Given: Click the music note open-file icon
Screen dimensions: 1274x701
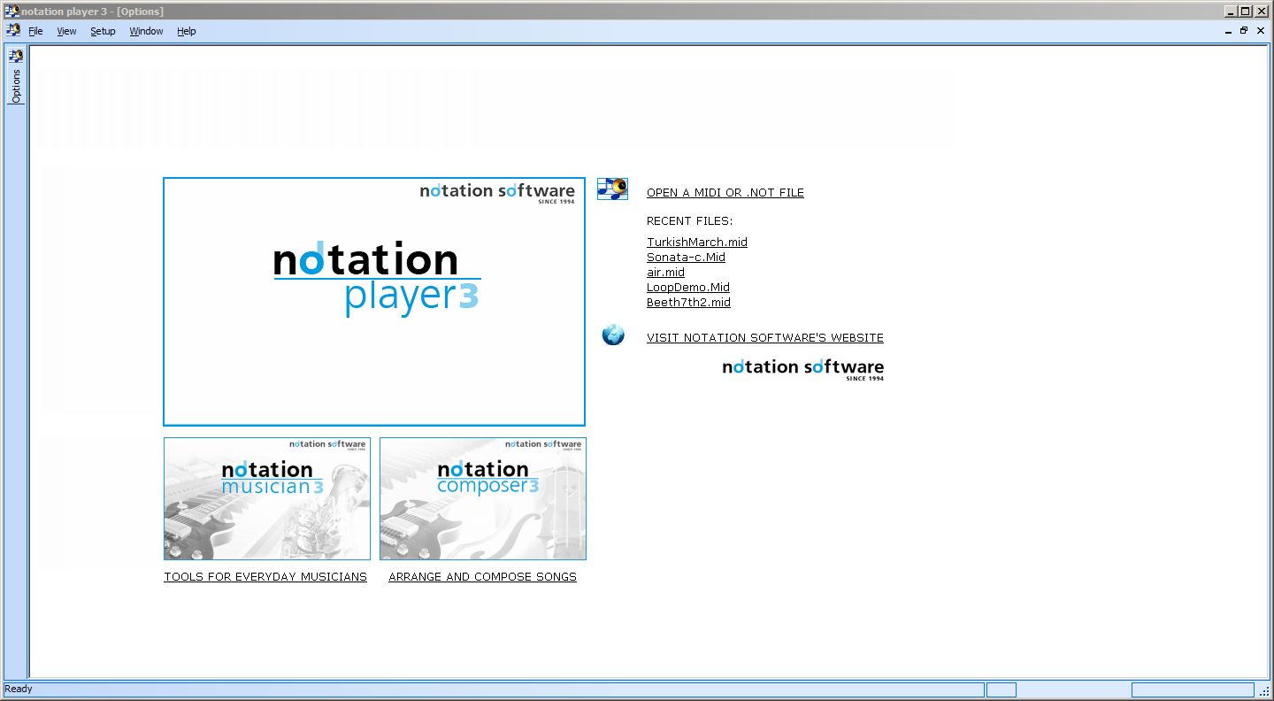Looking at the screenshot, I should tap(612, 189).
